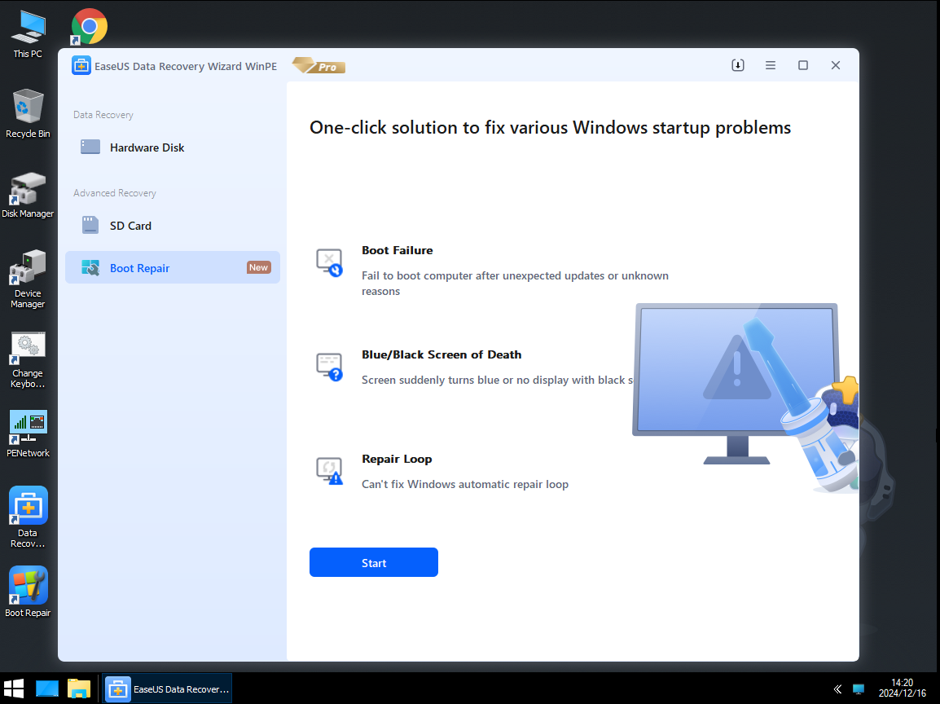Click the Blue/Black Screen of Death heading

[x=441, y=355]
